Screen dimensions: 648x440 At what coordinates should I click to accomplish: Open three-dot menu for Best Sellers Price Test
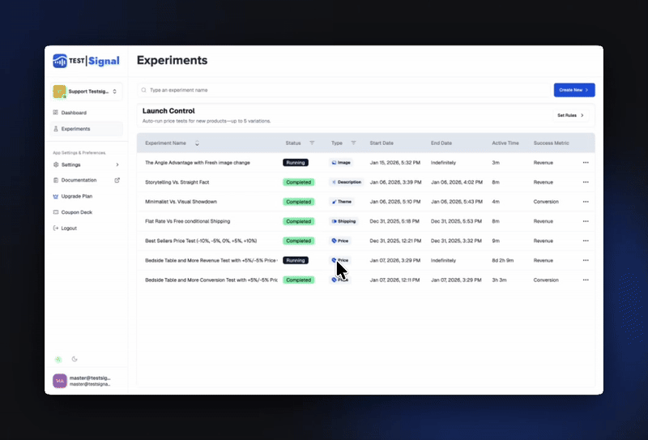coord(585,241)
